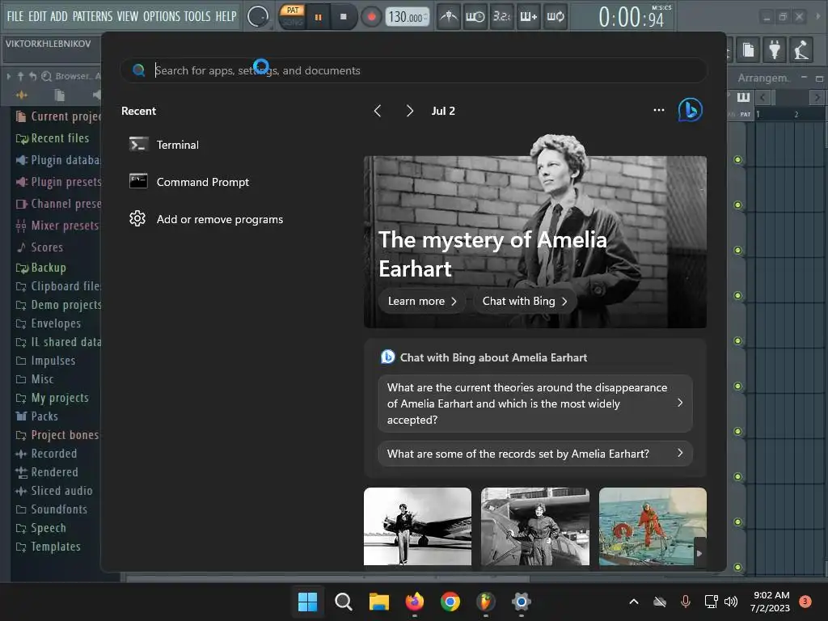Open the project files (document) toolbar icon
The height and width of the screenshot is (621, 828).
(748, 49)
